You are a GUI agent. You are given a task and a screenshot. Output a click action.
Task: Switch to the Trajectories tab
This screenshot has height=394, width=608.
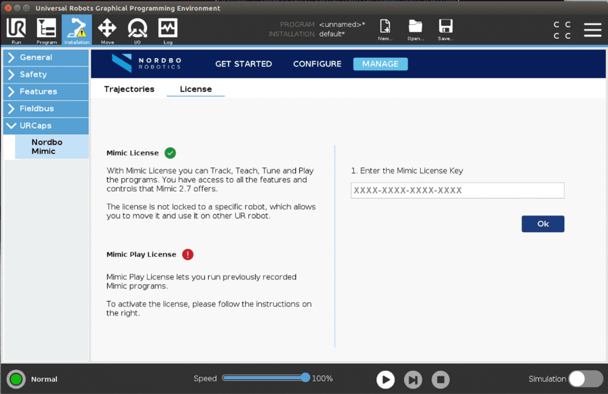tap(129, 89)
